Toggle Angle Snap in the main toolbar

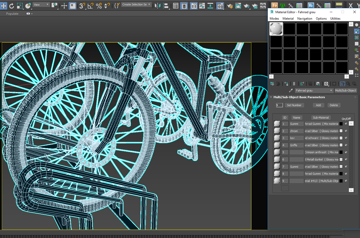(x=90, y=6)
